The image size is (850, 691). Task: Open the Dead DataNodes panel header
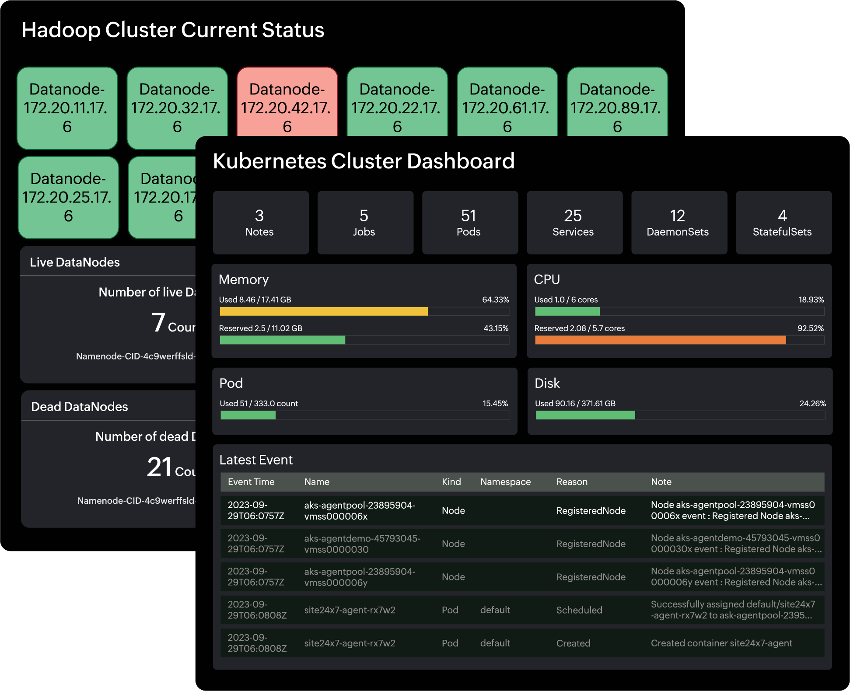point(108,406)
